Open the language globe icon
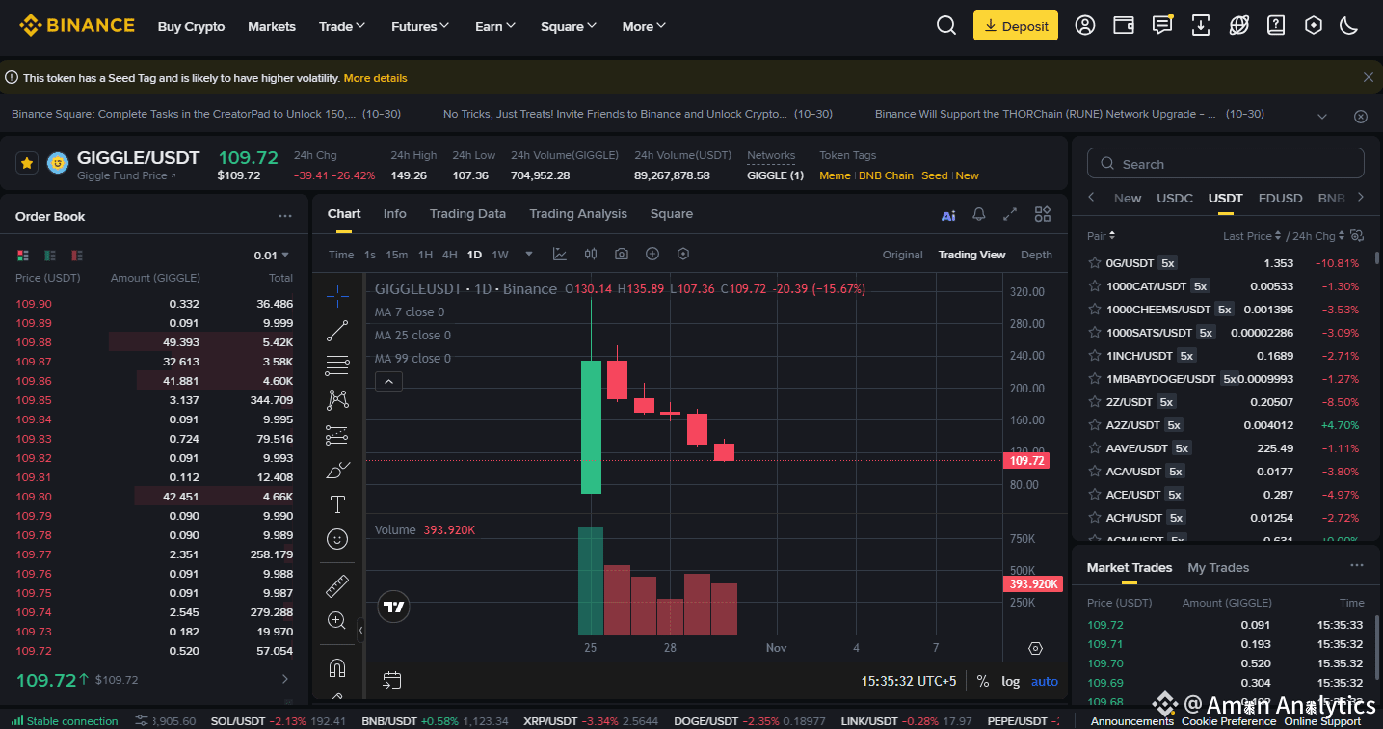This screenshot has width=1383, height=729. pyautogui.click(x=1239, y=26)
